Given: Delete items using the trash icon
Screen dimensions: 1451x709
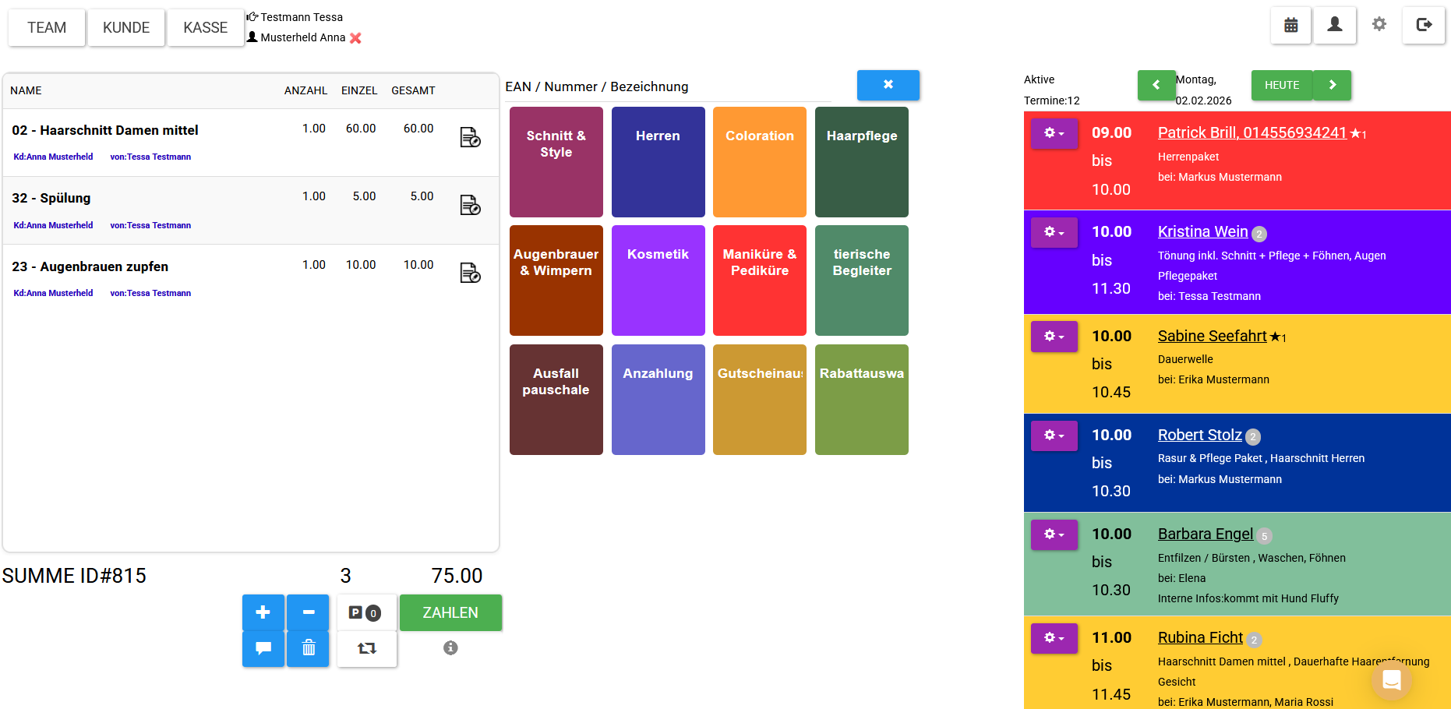Looking at the screenshot, I should tap(308, 648).
